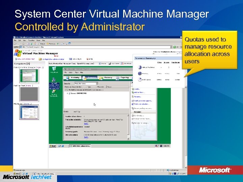
Task: Click the Status column header
Action: [x=118, y=87]
